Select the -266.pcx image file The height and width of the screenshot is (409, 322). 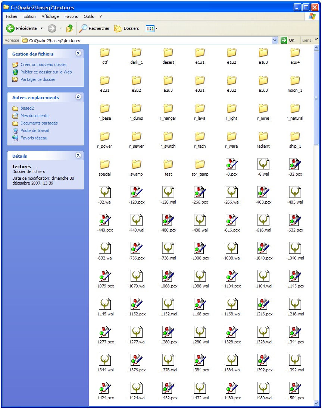tap(200, 192)
